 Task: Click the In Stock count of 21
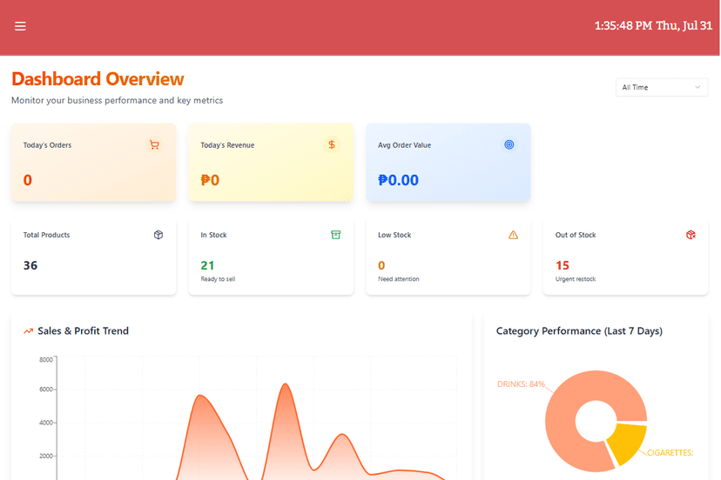[x=207, y=265]
